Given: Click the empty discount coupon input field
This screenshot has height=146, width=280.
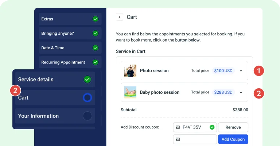Looking at the screenshot, I should click(195, 139).
